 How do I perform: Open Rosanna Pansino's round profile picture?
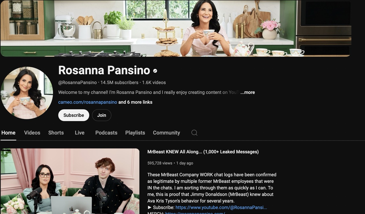pyautogui.click(x=27, y=93)
